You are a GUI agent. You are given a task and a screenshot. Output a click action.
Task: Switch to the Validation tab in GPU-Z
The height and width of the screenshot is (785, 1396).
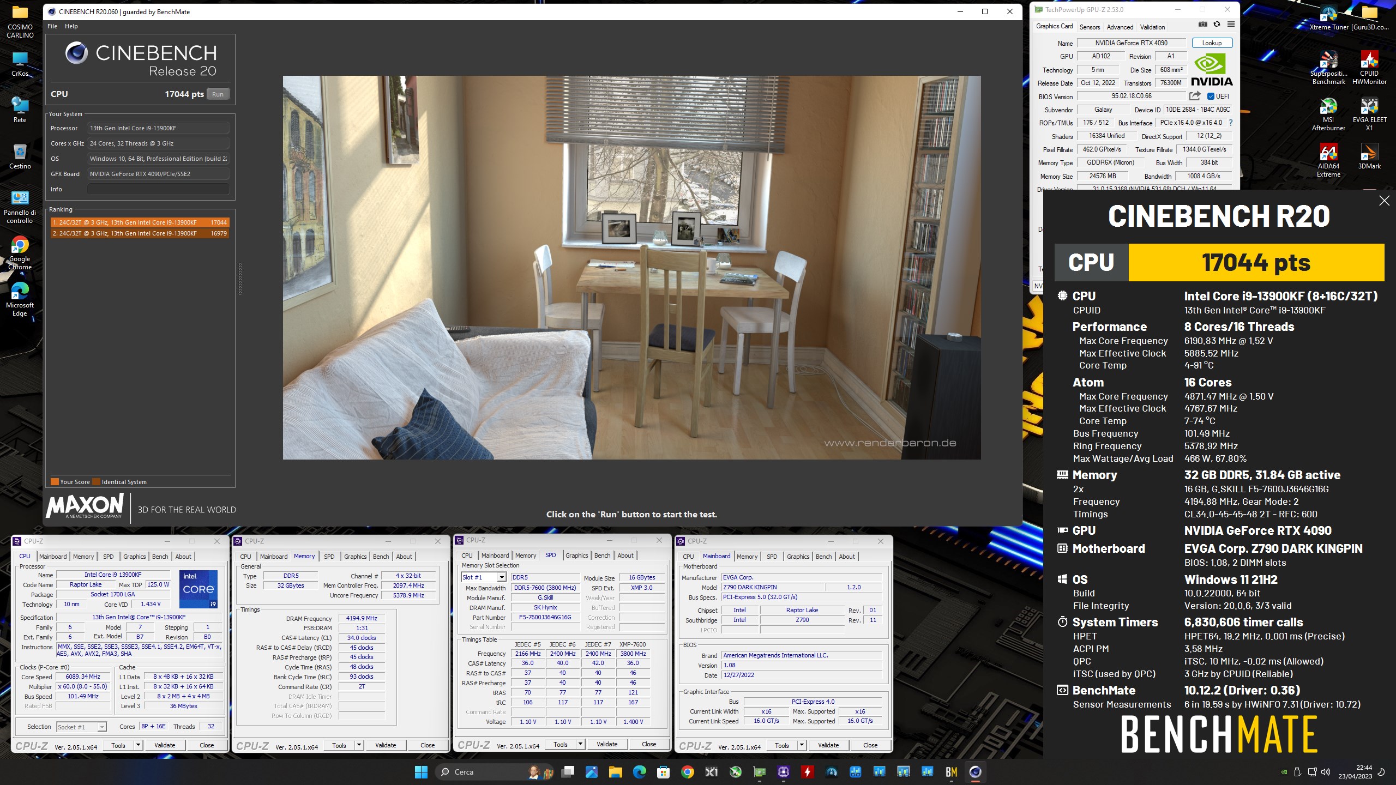pos(1152,27)
